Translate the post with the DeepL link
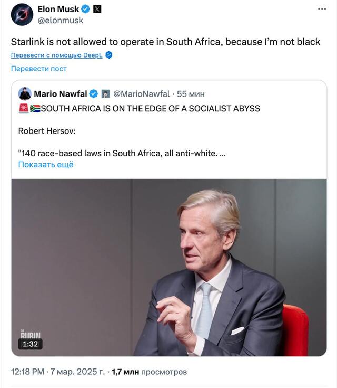The width and height of the screenshot is (337, 388). coord(57,55)
